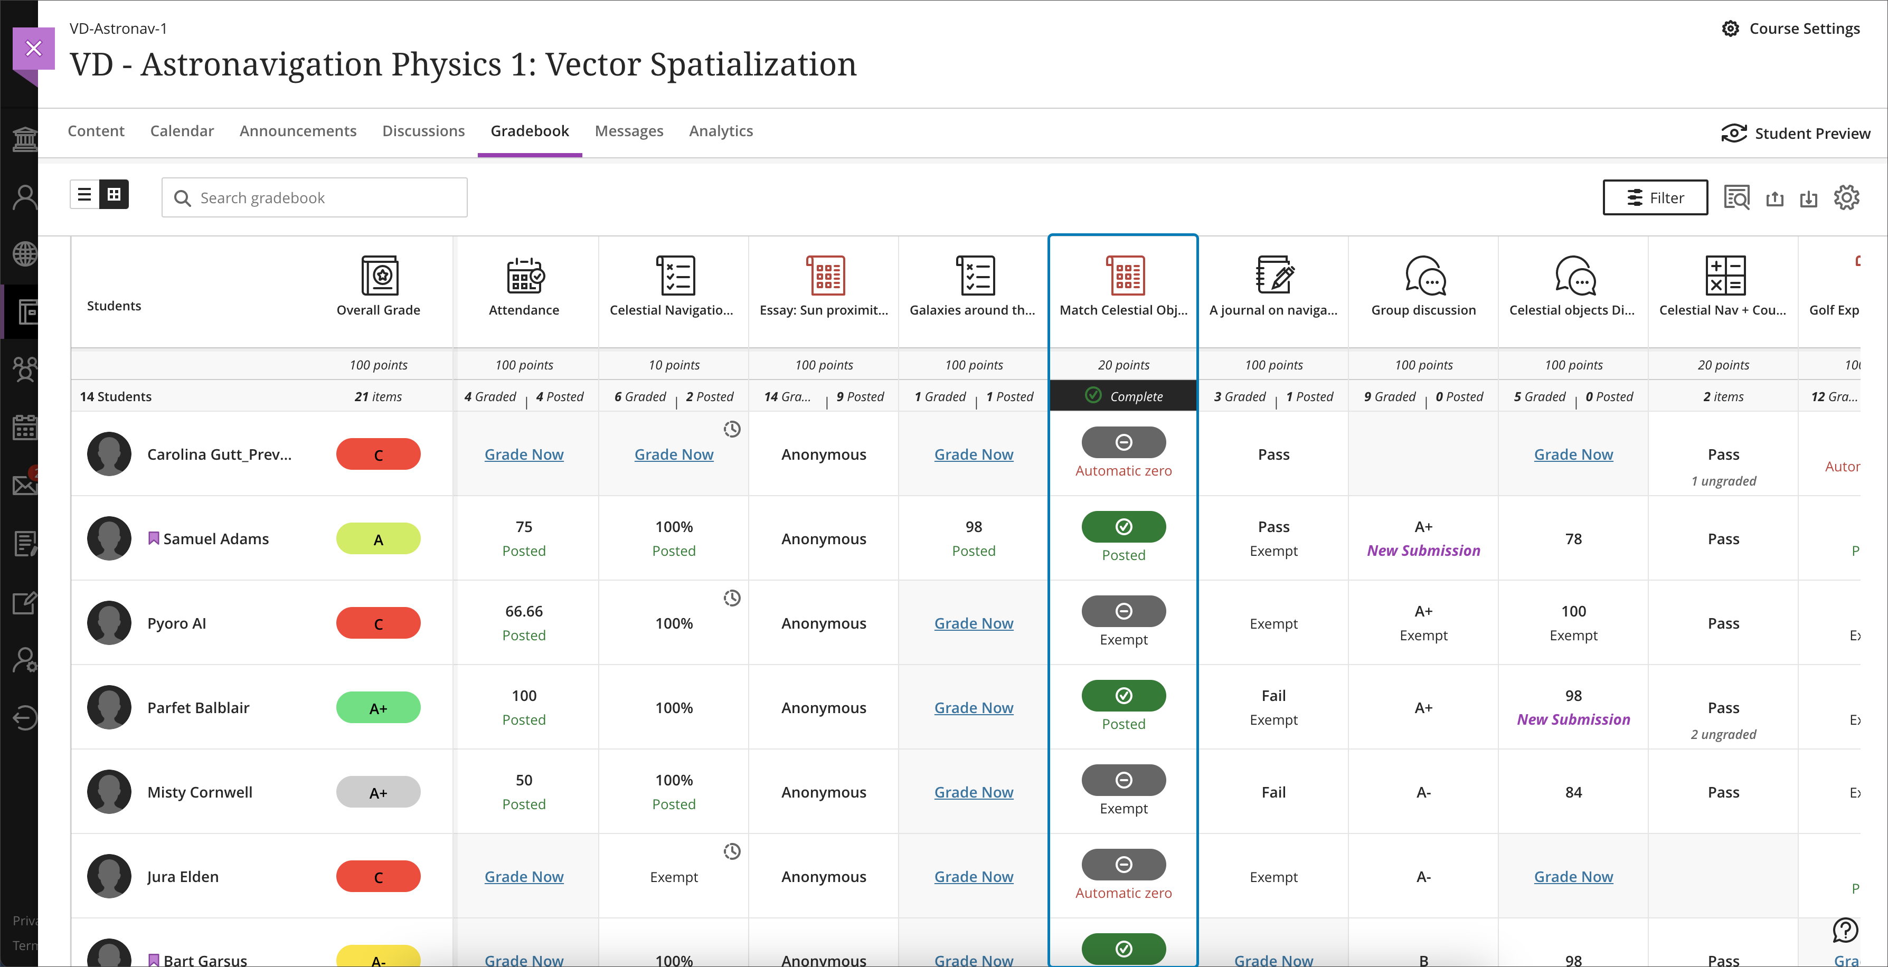This screenshot has width=1888, height=967.
Task: Click the gradebook settings gear icon
Action: click(1846, 198)
